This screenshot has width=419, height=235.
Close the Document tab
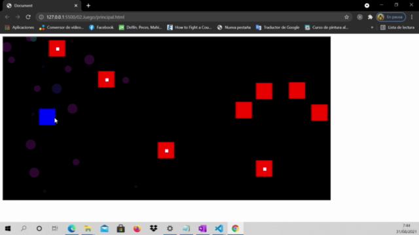[76, 6]
